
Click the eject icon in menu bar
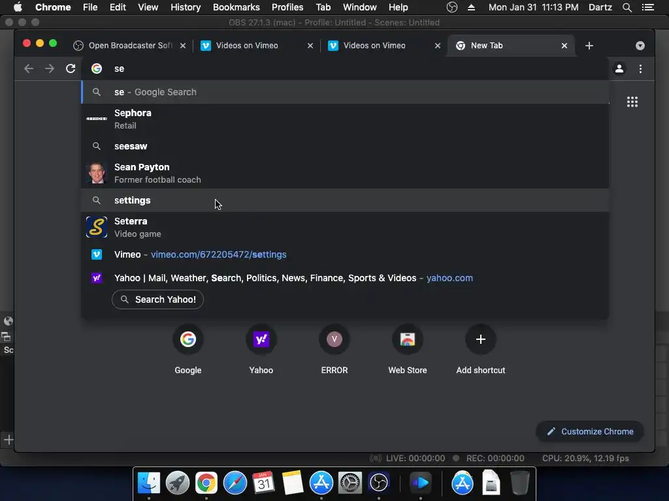[x=472, y=7]
